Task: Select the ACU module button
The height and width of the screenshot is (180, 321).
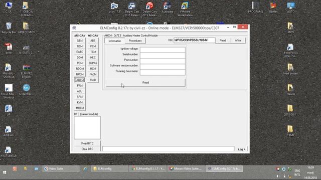Action: (80, 91)
